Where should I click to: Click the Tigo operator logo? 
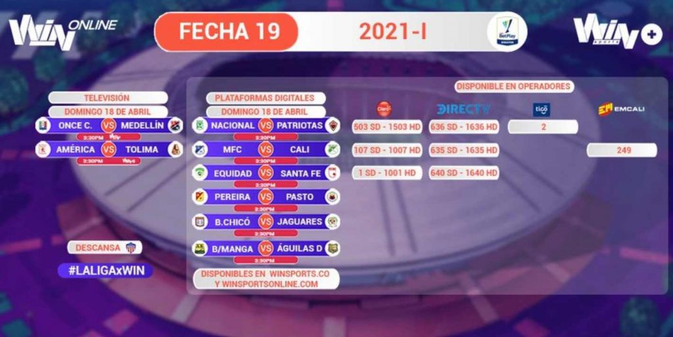coord(542,109)
